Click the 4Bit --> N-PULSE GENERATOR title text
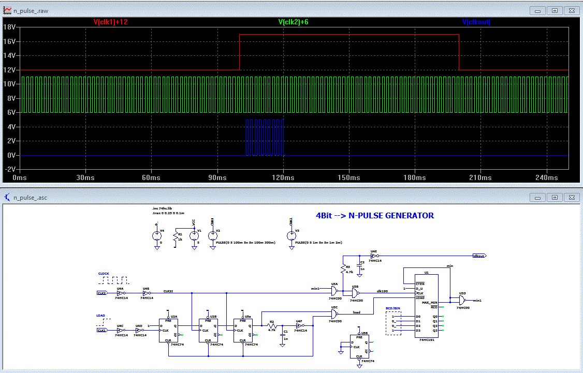This screenshot has width=583, height=373. tap(375, 216)
